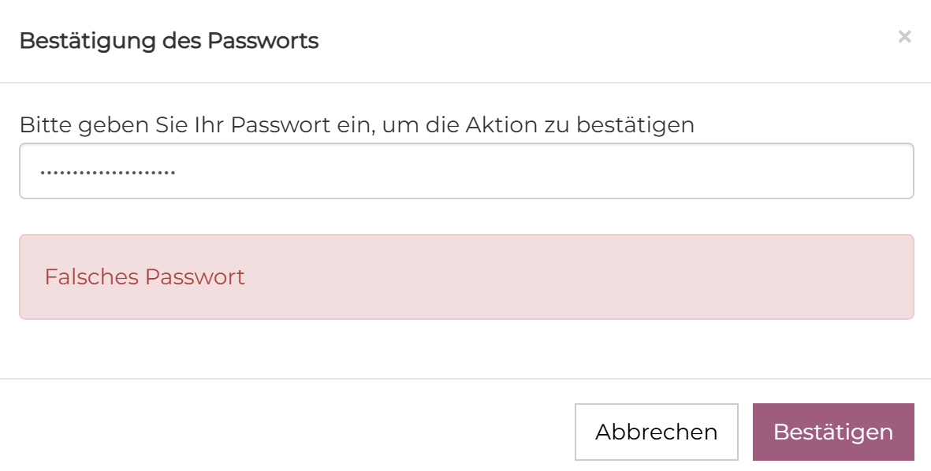This screenshot has height=471, width=931.
Task: Click the 'Bitte geben Sie Ihr Passwort' label
Action: (356, 124)
